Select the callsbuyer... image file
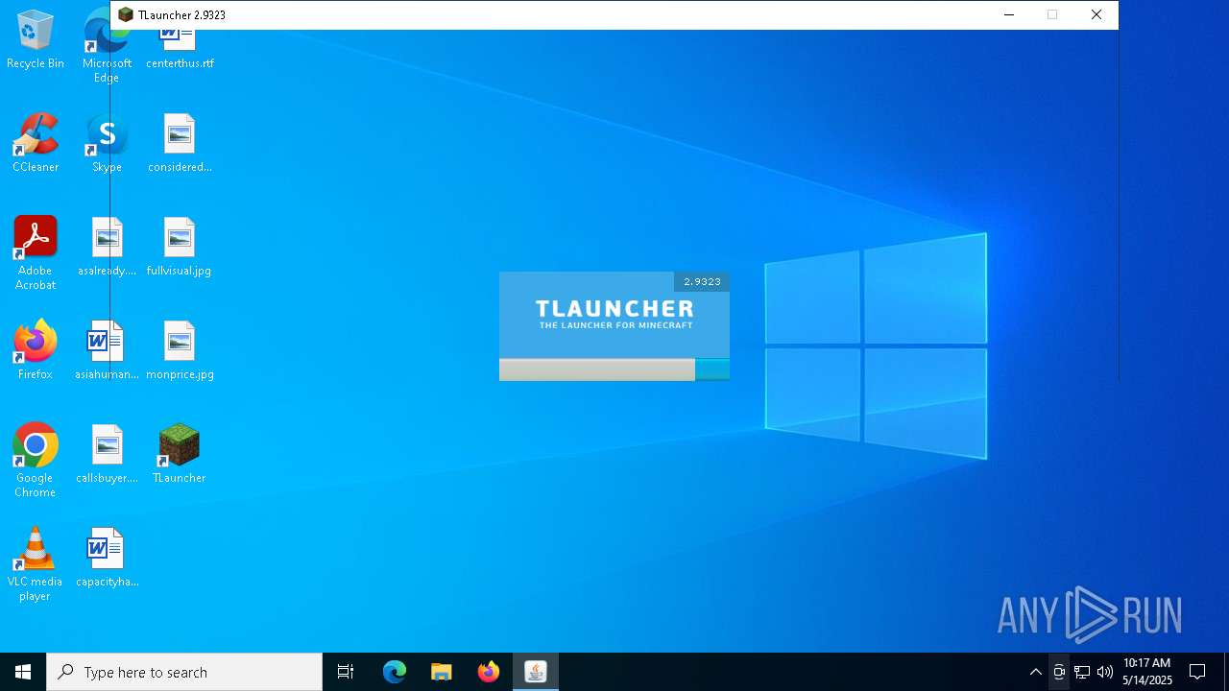 pos(107,454)
